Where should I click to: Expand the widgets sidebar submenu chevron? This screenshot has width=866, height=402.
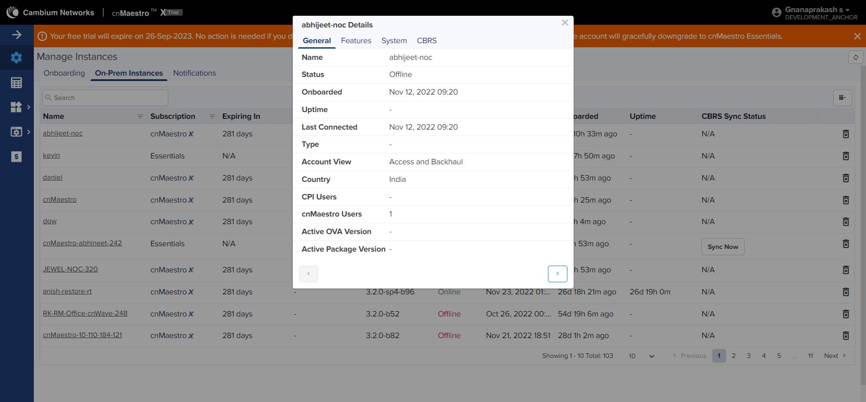(x=29, y=107)
